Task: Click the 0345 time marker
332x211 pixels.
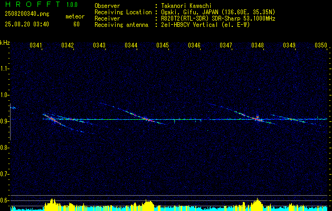Action: (163, 45)
